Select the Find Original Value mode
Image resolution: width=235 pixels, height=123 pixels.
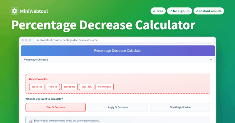(180, 107)
